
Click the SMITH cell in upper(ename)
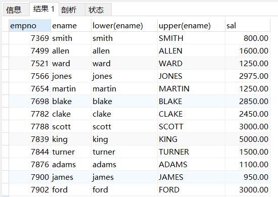[x=191, y=38]
